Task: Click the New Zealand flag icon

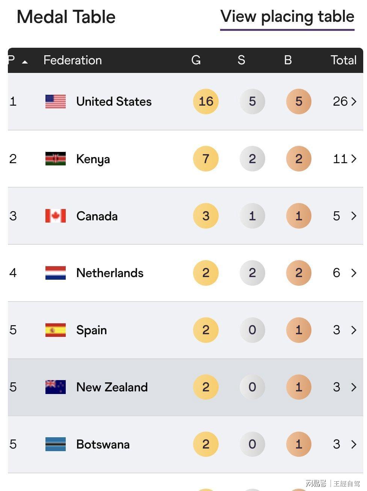Action: (x=55, y=387)
